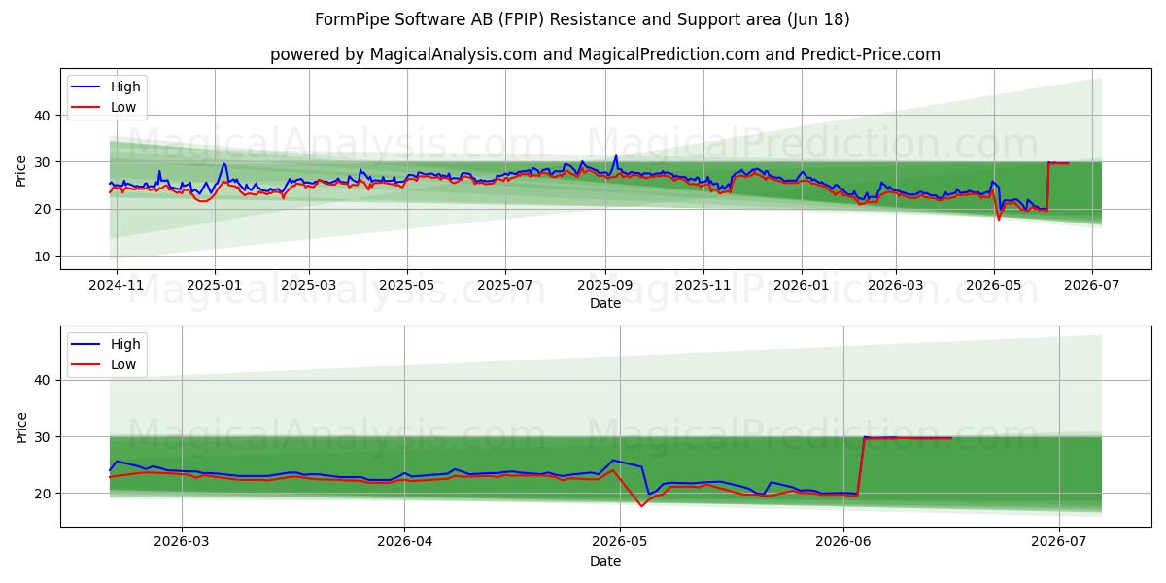Image resolution: width=1166 pixels, height=583 pixels.
Task: Click the '2026-07' date label on the bottom chart
Action: (1058, 544)
